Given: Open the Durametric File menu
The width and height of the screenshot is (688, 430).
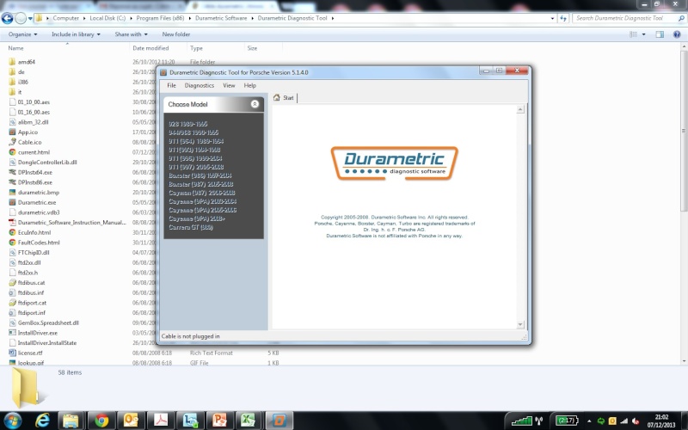Looking at the screenshot, I should (x=171, y=85).
